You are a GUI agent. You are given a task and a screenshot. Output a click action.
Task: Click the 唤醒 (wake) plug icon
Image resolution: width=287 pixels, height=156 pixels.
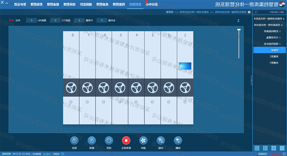[178, 140]
